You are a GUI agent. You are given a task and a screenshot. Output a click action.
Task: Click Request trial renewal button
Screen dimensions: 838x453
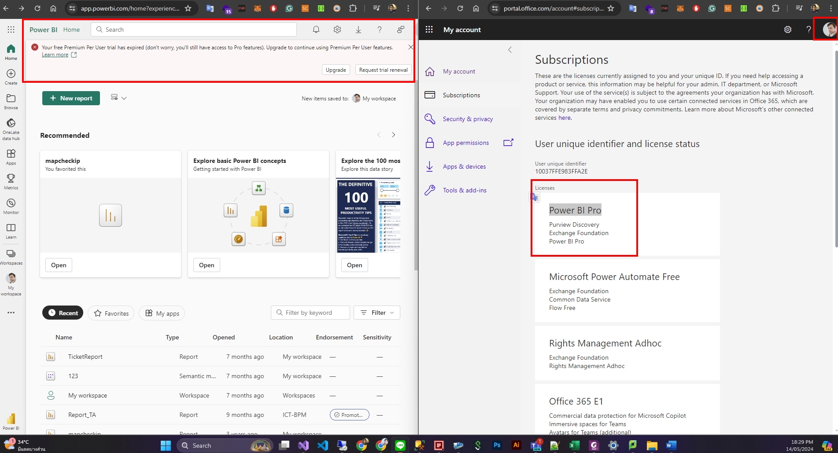pos(384,70)
